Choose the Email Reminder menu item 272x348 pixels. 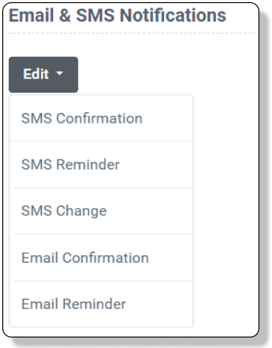[x=101, y=304]
